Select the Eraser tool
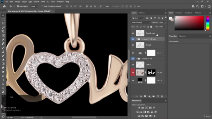 coord(3,59)
